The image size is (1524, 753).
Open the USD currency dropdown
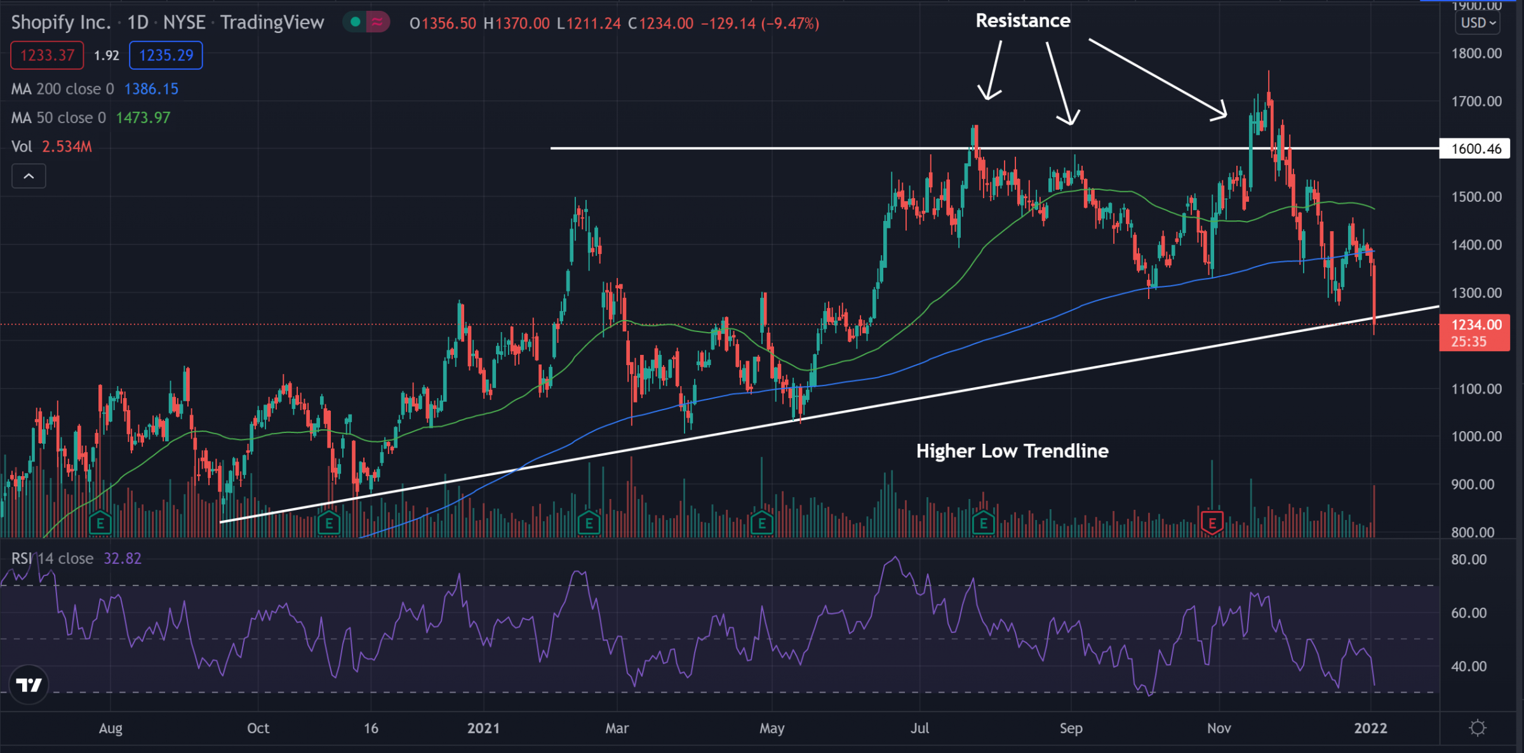1478,23
